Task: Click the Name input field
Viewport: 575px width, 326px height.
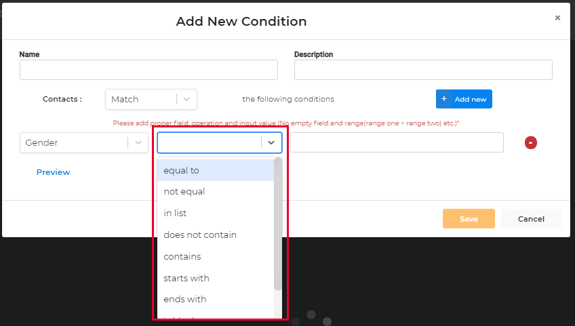Action: click(x=148, y=70)
